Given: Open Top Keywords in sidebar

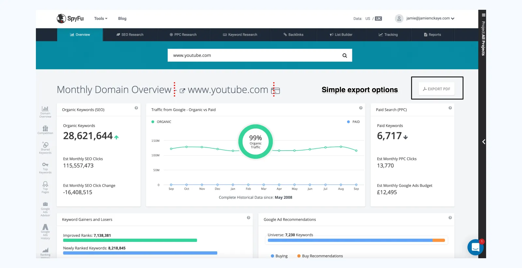Looking at the screenshot, I should coord(45,168).
